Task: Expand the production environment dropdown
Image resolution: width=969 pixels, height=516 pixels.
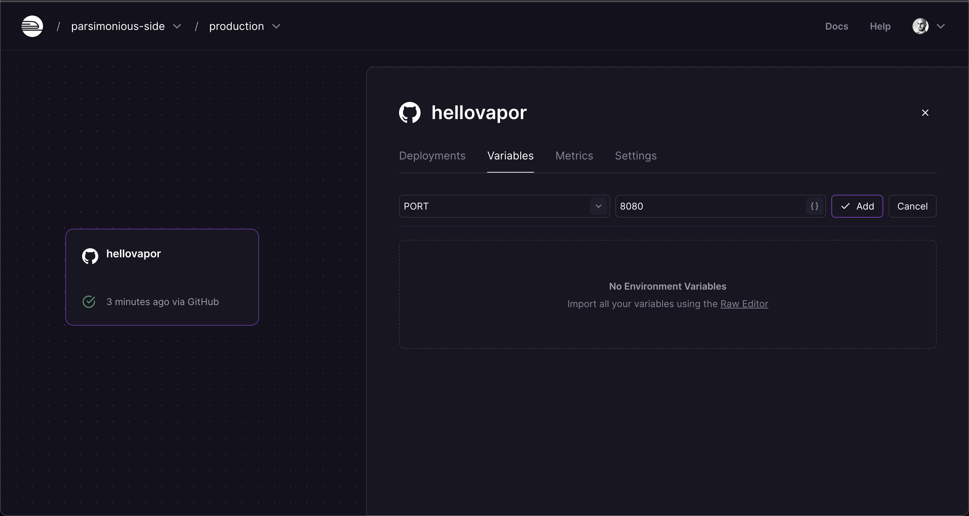Action: (276, 26)
